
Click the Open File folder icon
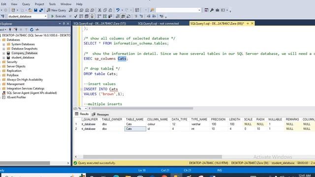pos(31,10)
